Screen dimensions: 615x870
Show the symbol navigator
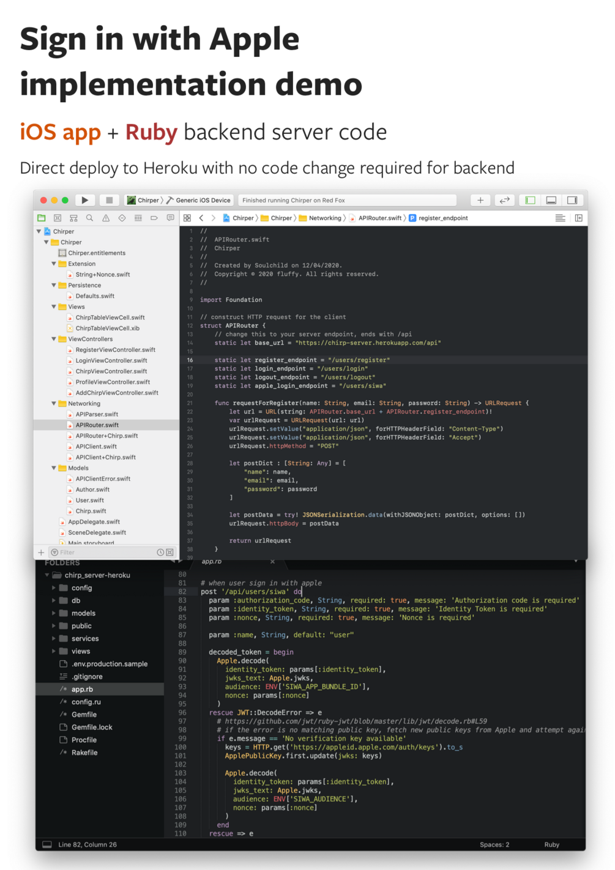pos(73,218)
